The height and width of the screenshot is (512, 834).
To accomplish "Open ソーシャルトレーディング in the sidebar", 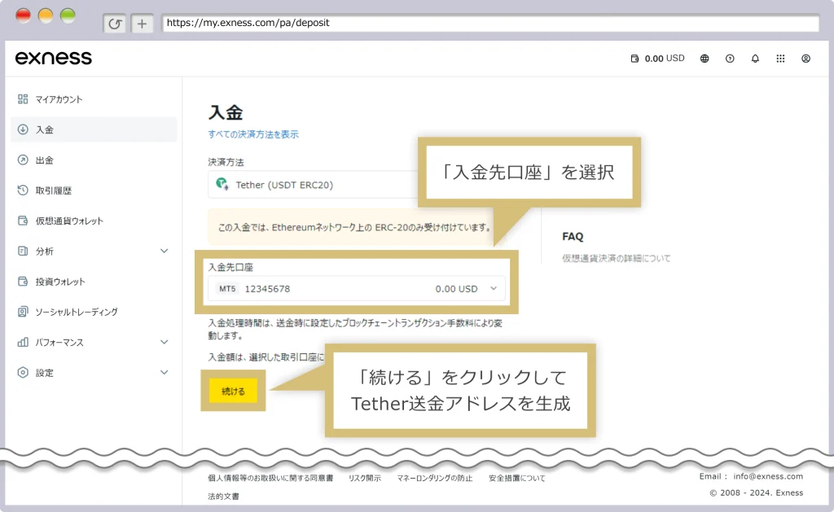I will click(77, 312).
